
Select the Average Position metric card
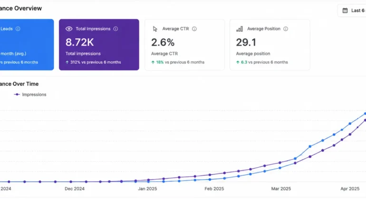(270, 45)
